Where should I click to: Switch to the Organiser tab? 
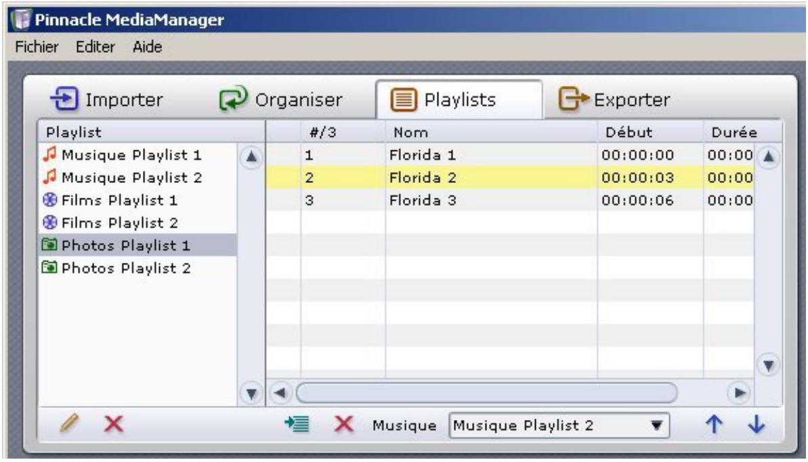[281, 99]
